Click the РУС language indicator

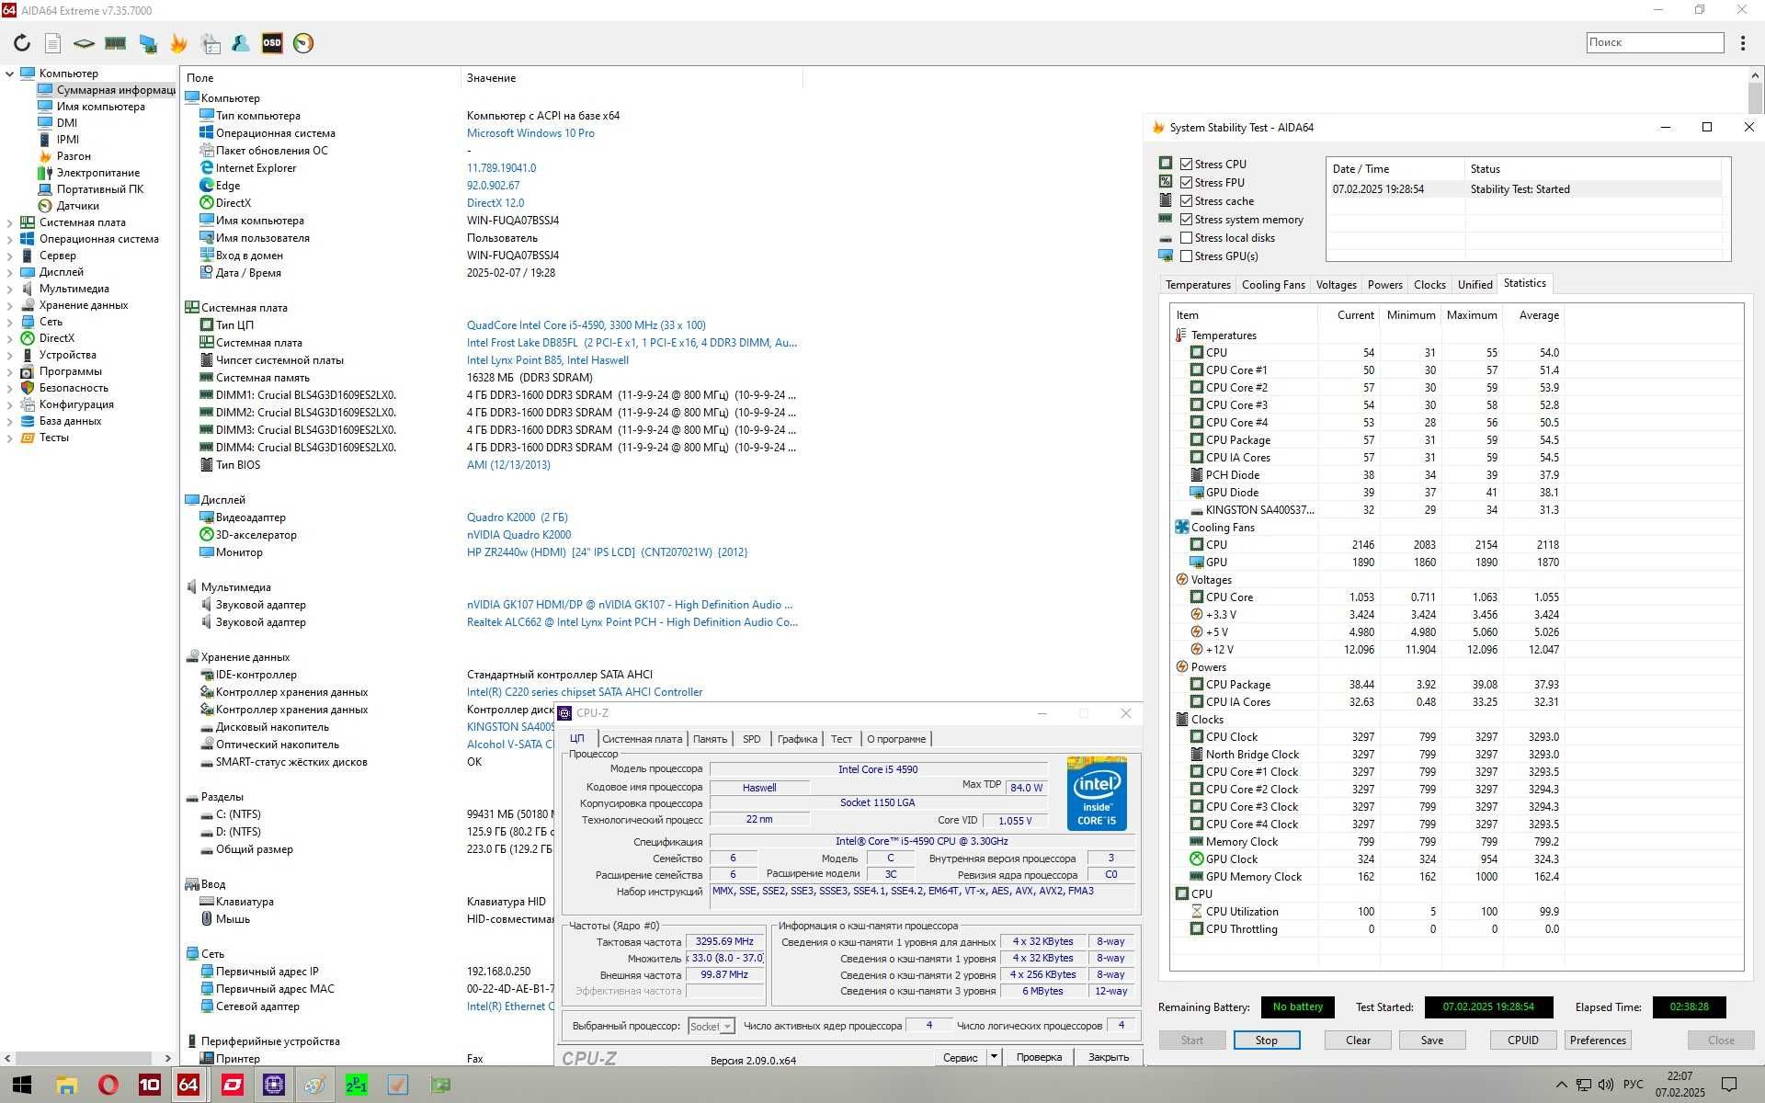pos(1634,1085)
